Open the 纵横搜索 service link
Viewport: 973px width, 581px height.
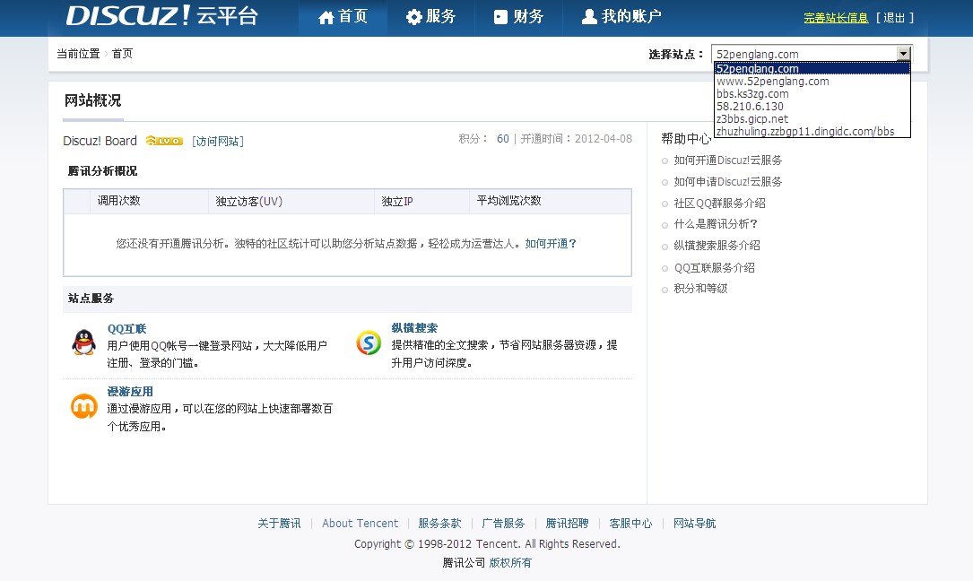(x=414, y=328)
